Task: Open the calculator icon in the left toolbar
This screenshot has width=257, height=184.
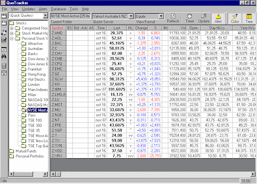Action: coord(4,66)
